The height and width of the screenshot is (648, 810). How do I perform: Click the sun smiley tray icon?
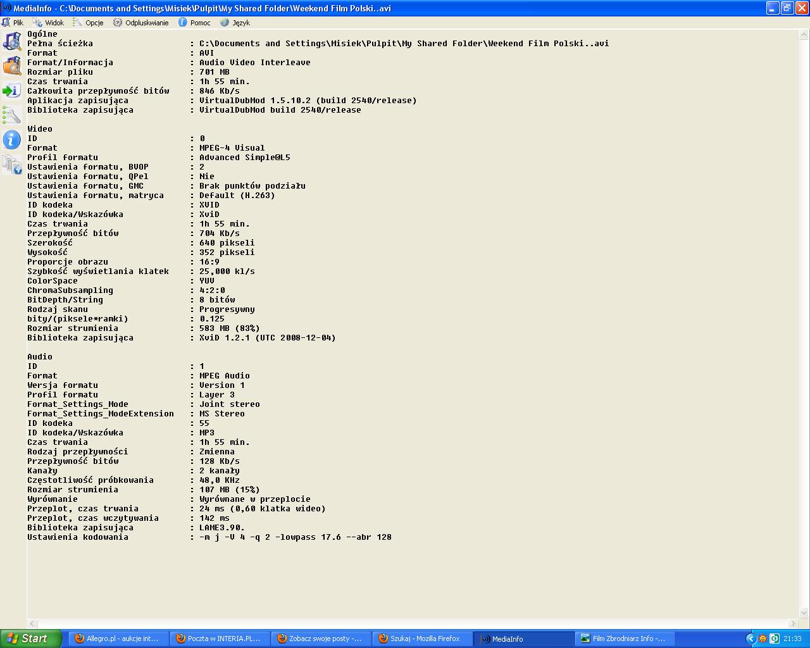(763, 639)
